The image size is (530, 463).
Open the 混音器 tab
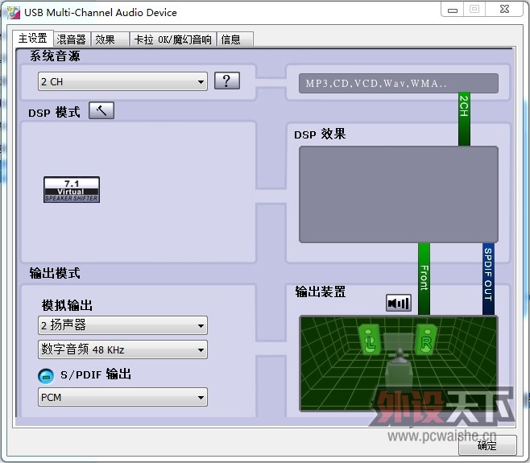point(72,39)
